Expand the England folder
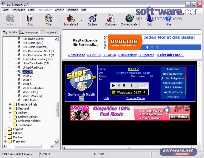The width and height of the screenshot is (204, 158). 5,129
